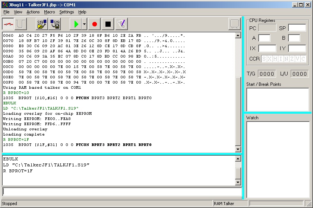The height and width of the screenshot is (208, 313).
Task: Toggle the X flag in CCR
Action: click(270, 59)
